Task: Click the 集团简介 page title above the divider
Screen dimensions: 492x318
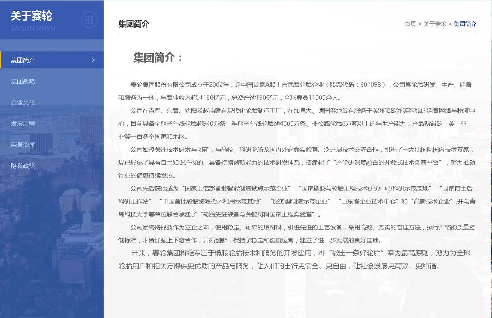Action: click(x=134, y=24)
